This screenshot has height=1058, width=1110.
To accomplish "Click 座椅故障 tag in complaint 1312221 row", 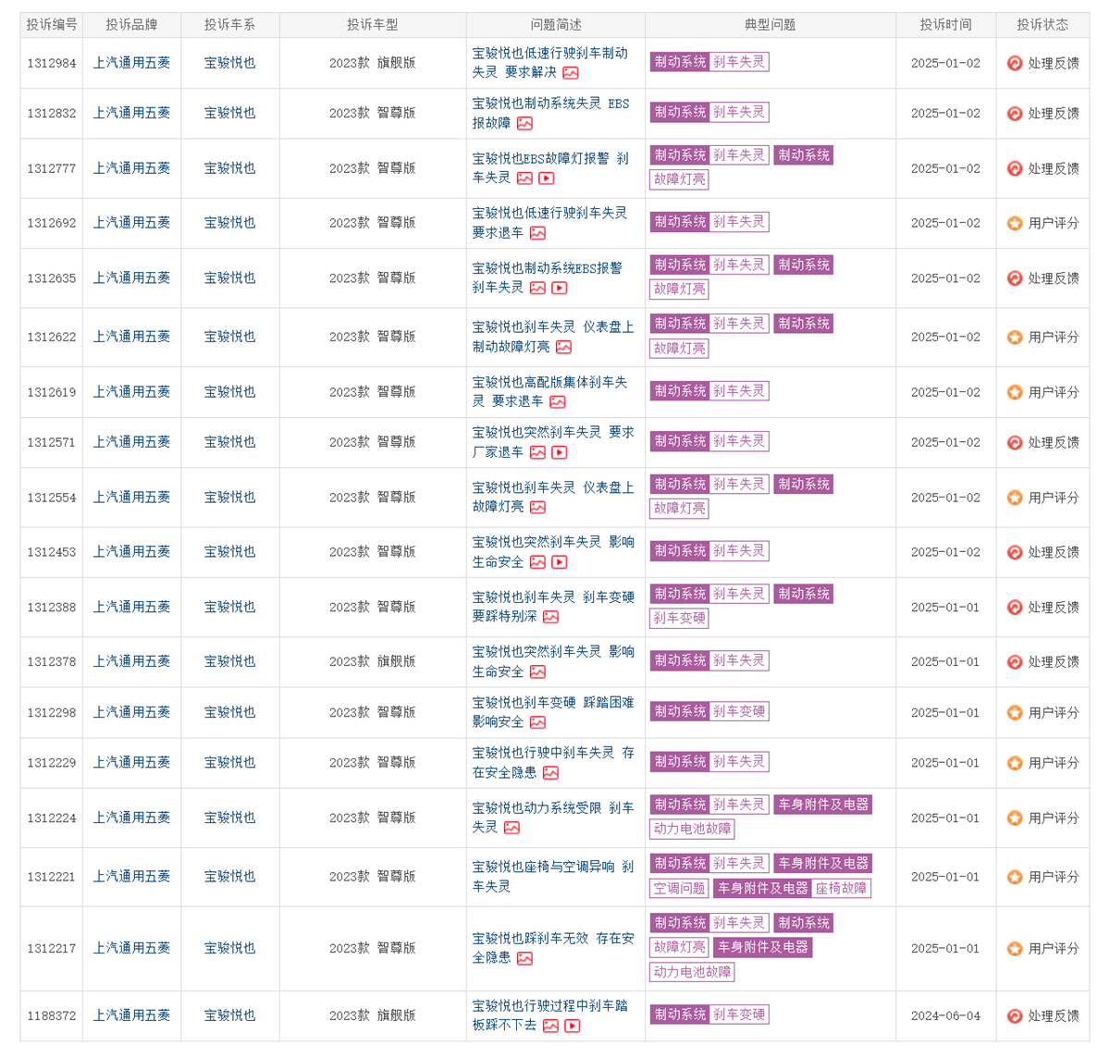I will [842, 889].
